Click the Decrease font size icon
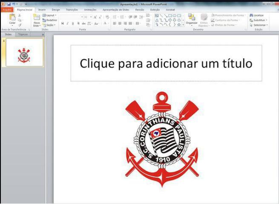Viewport: 279px width, 204px height. click(100, 17)
